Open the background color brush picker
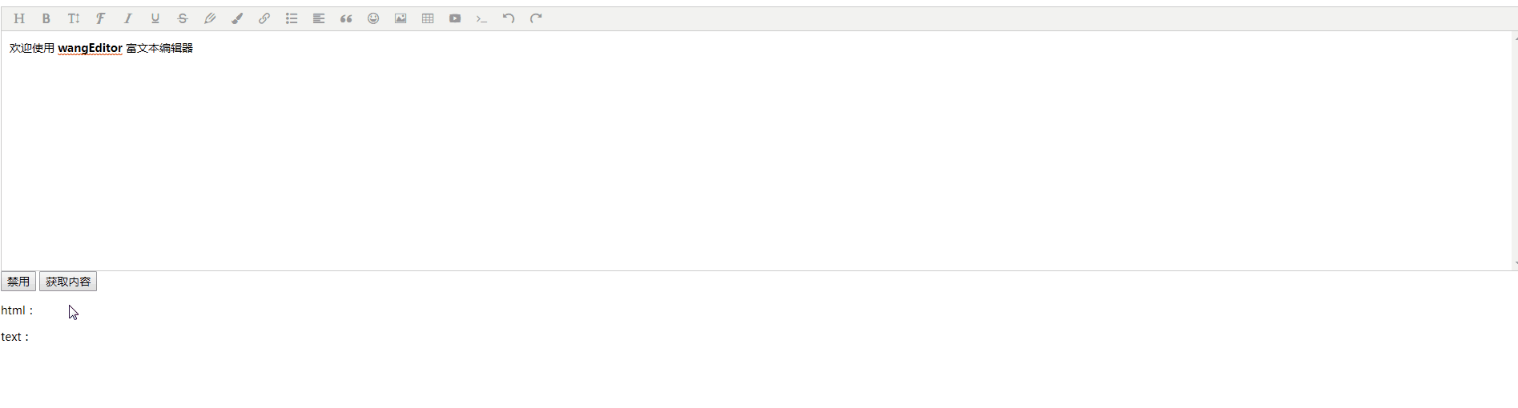Image resolution: width=1518 pixels, height=408 pixels. pyautogui.click(x=237, y=18)
